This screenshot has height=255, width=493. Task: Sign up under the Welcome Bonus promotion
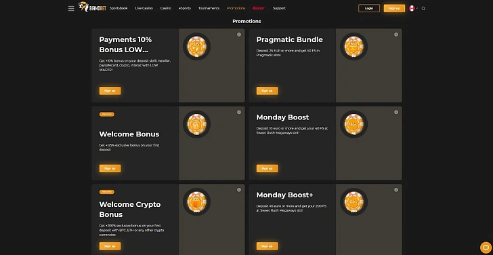[x=110, y=168]
